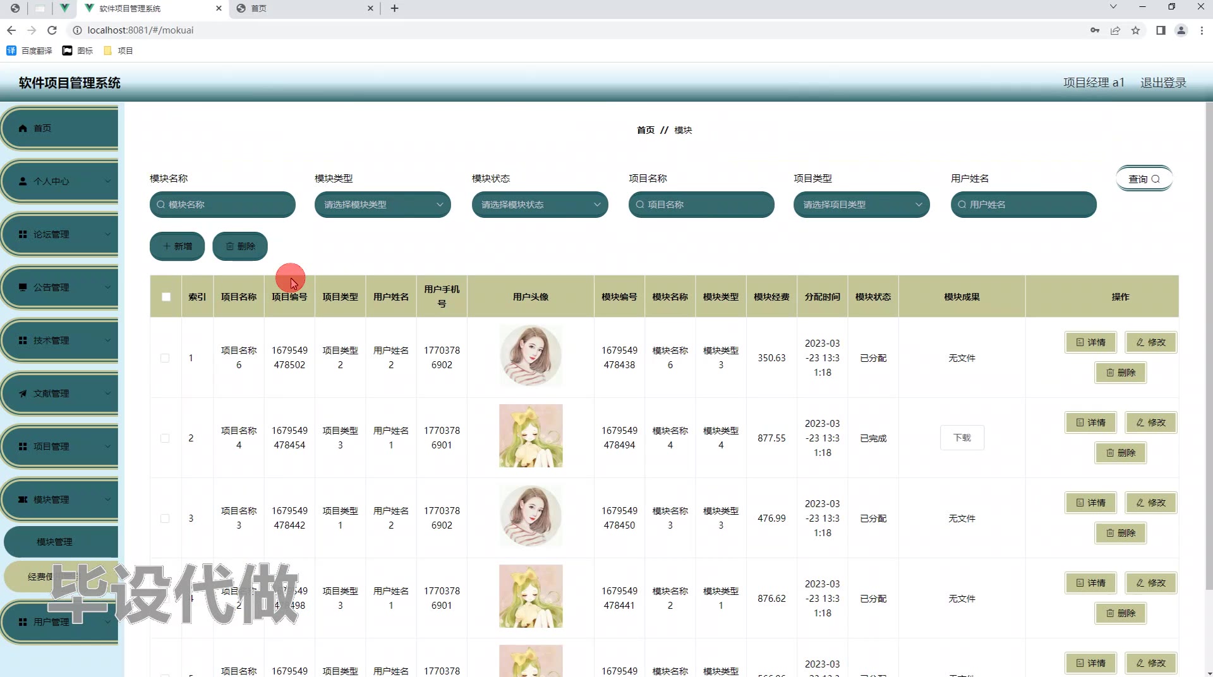Open the browser profile avatar icon
1213x677 pixels.
pos(1181,30)
